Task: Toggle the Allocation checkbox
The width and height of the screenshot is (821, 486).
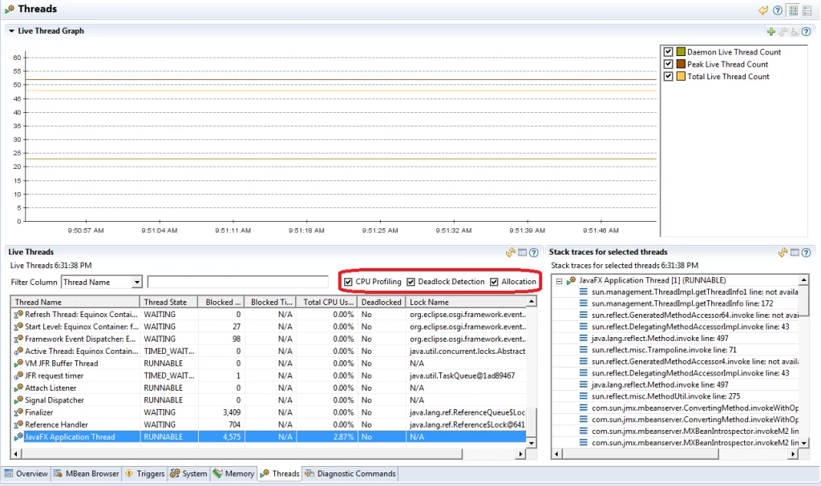Action: coord(494,282)
